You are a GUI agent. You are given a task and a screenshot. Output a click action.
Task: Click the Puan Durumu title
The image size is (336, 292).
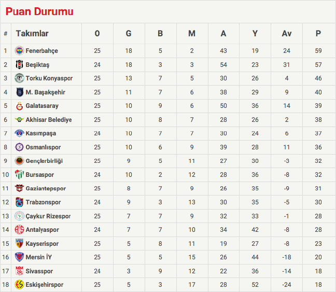(39, 11)
